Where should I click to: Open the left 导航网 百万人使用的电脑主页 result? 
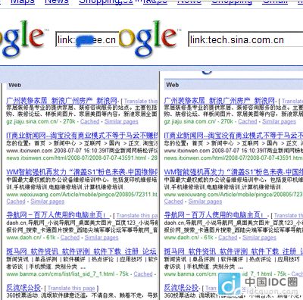tap(58, 215)
